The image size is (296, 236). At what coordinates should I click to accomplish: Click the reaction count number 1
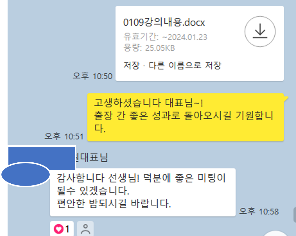click(x=67, y=229)
